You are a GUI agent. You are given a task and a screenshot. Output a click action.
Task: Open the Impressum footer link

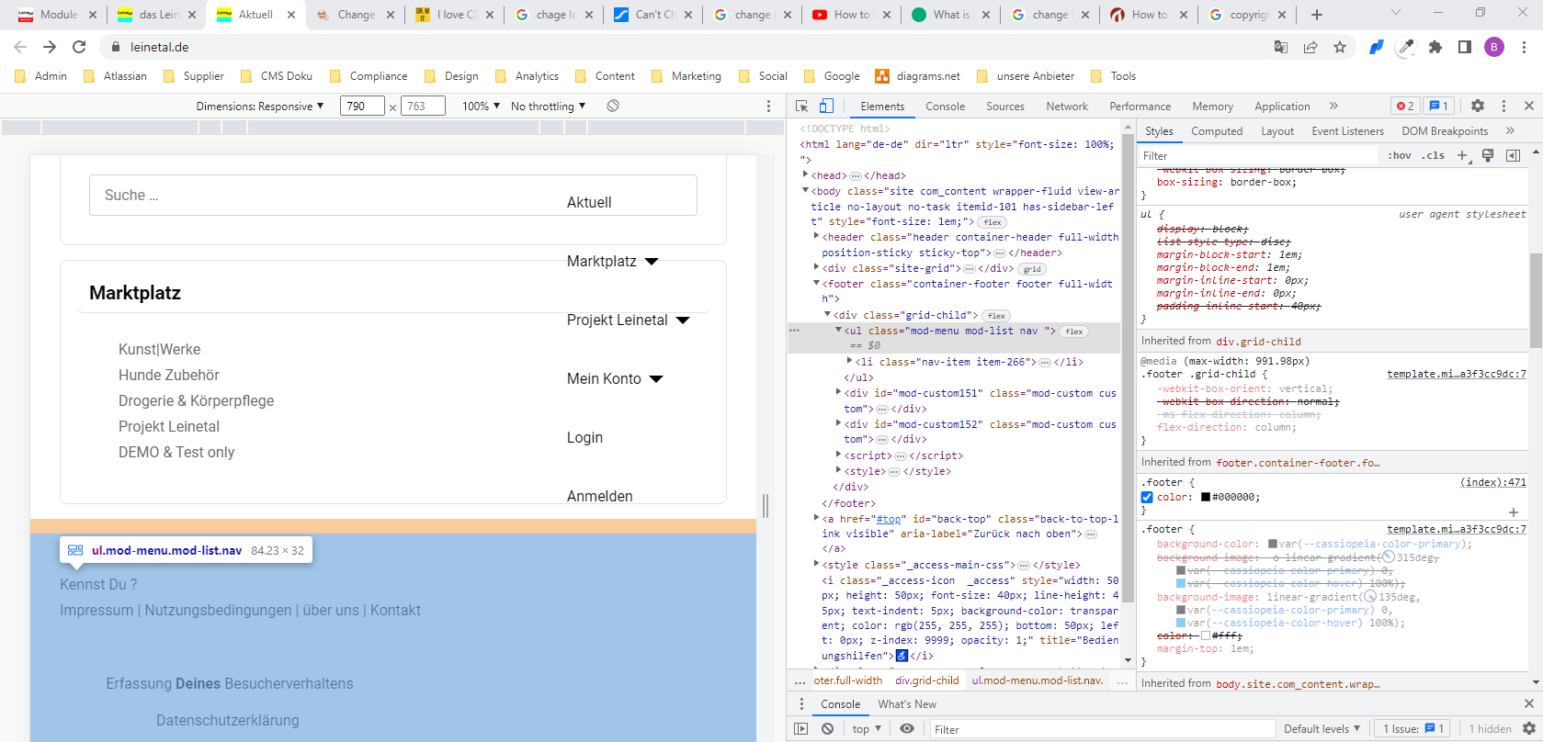(96, 610)
